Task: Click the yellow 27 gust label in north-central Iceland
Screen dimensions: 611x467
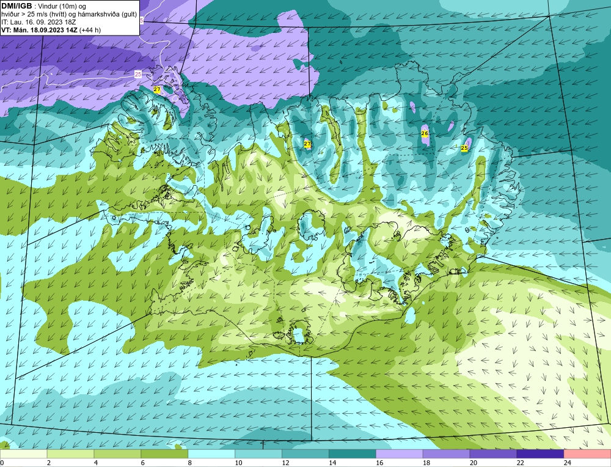Action: click(307, 144)
